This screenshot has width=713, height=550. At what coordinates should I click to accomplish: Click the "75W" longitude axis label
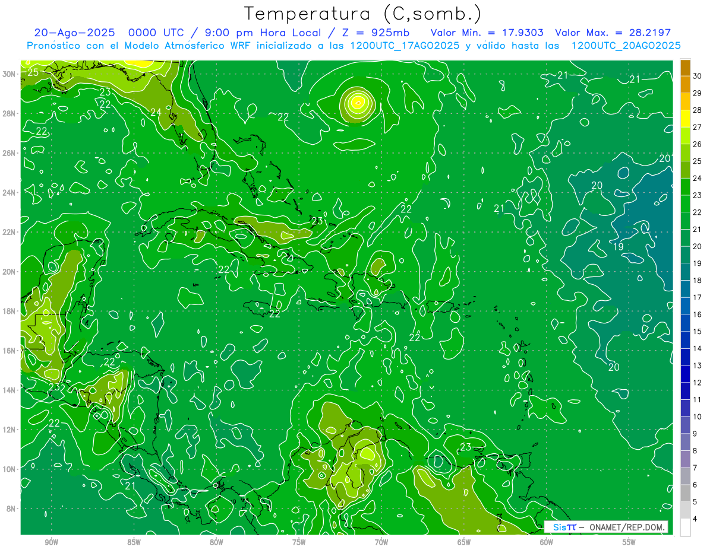click(x=299, y=542)
